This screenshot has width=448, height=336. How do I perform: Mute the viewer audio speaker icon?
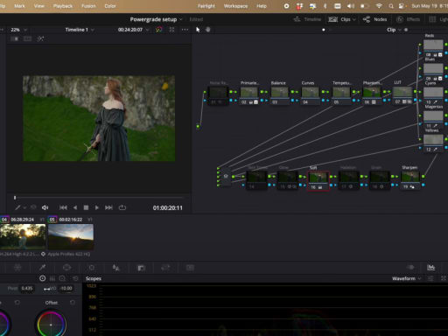(45, 207)
